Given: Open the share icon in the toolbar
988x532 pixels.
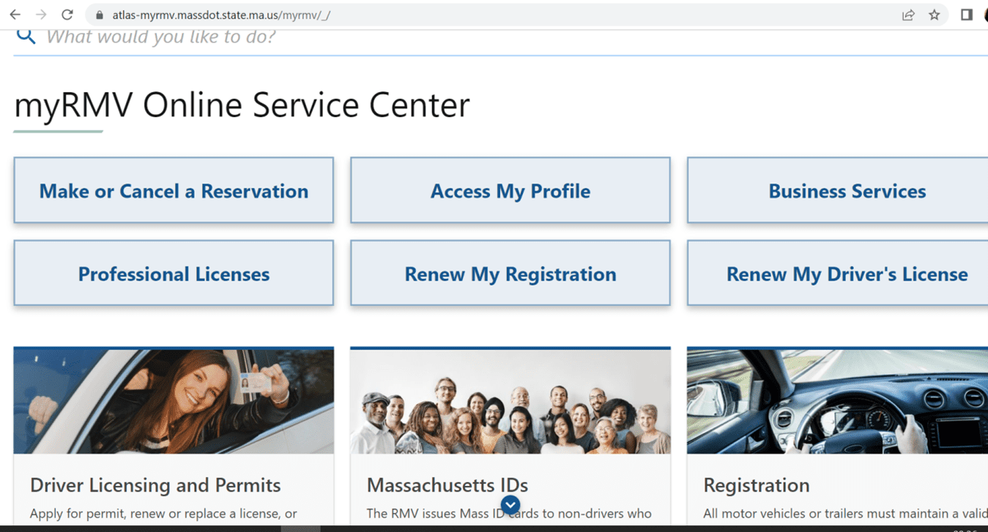Looking at the screenshot, I should point(908,14).
